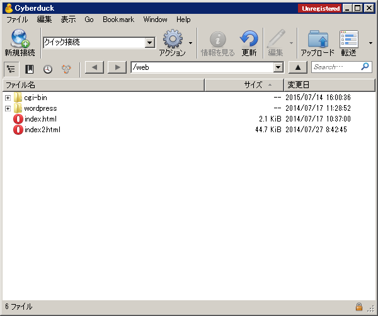Image resolution: width=378 pixels, height=316 pixels.
Task: Select the index2.html file name
Action: pyautogui.click(x=42, y=130)
